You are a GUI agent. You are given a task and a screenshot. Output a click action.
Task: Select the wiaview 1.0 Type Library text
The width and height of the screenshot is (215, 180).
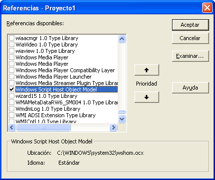pos(45,51)
